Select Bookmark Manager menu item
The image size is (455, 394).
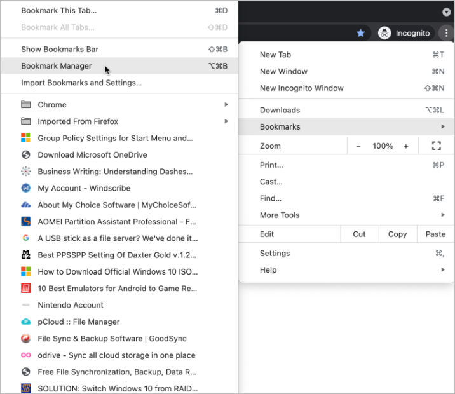coord(57,66)
